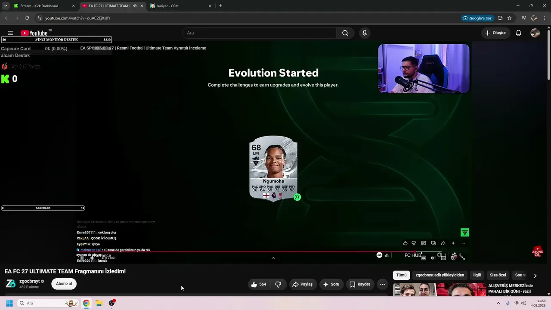Start voice search with the microphone
The image size is (551, 310).
pos(365,33)
